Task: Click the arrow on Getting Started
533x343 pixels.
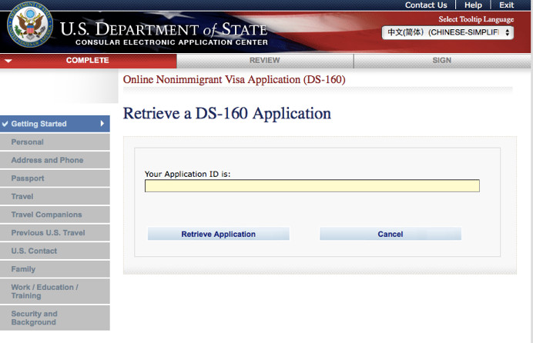Action: tap(102, 124)
